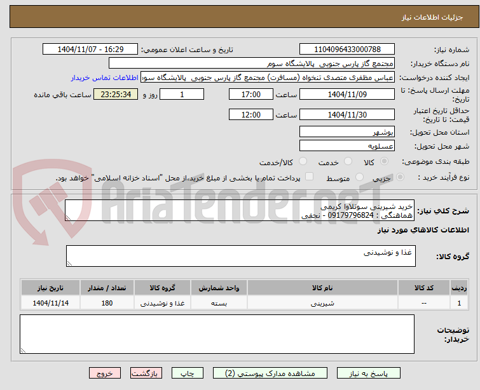Click the خروج exit button
The width and height of the screenshot is (480, 390).
105,373
